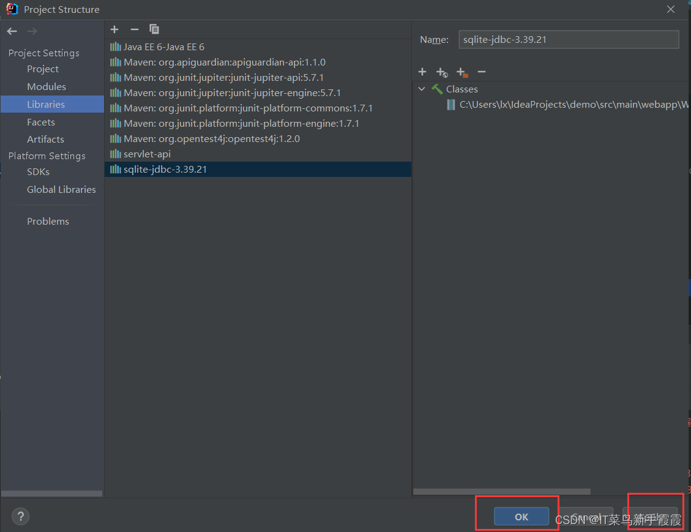Click the back navigation arrow
This screenshot has height=532, width=691.
click(11, 31)
